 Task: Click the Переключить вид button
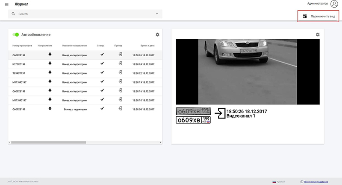click(x=318, y=16)
